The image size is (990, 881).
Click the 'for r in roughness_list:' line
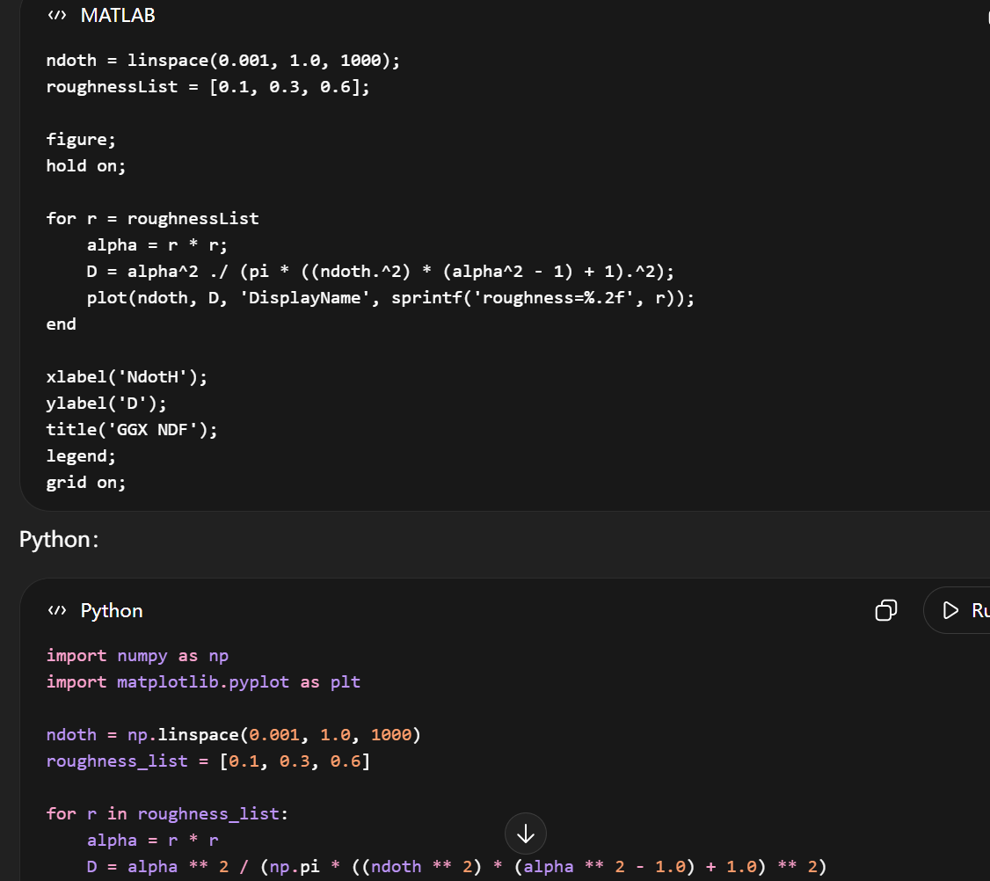(x=167, y=814)
